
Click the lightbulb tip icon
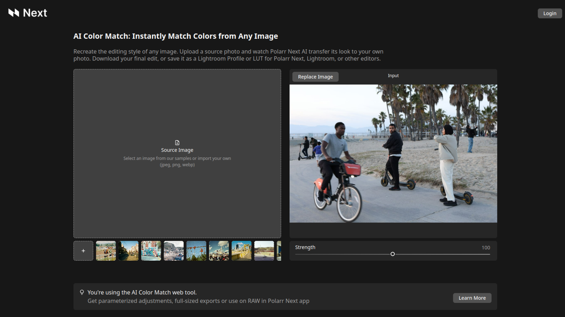(x=82, y=292)
